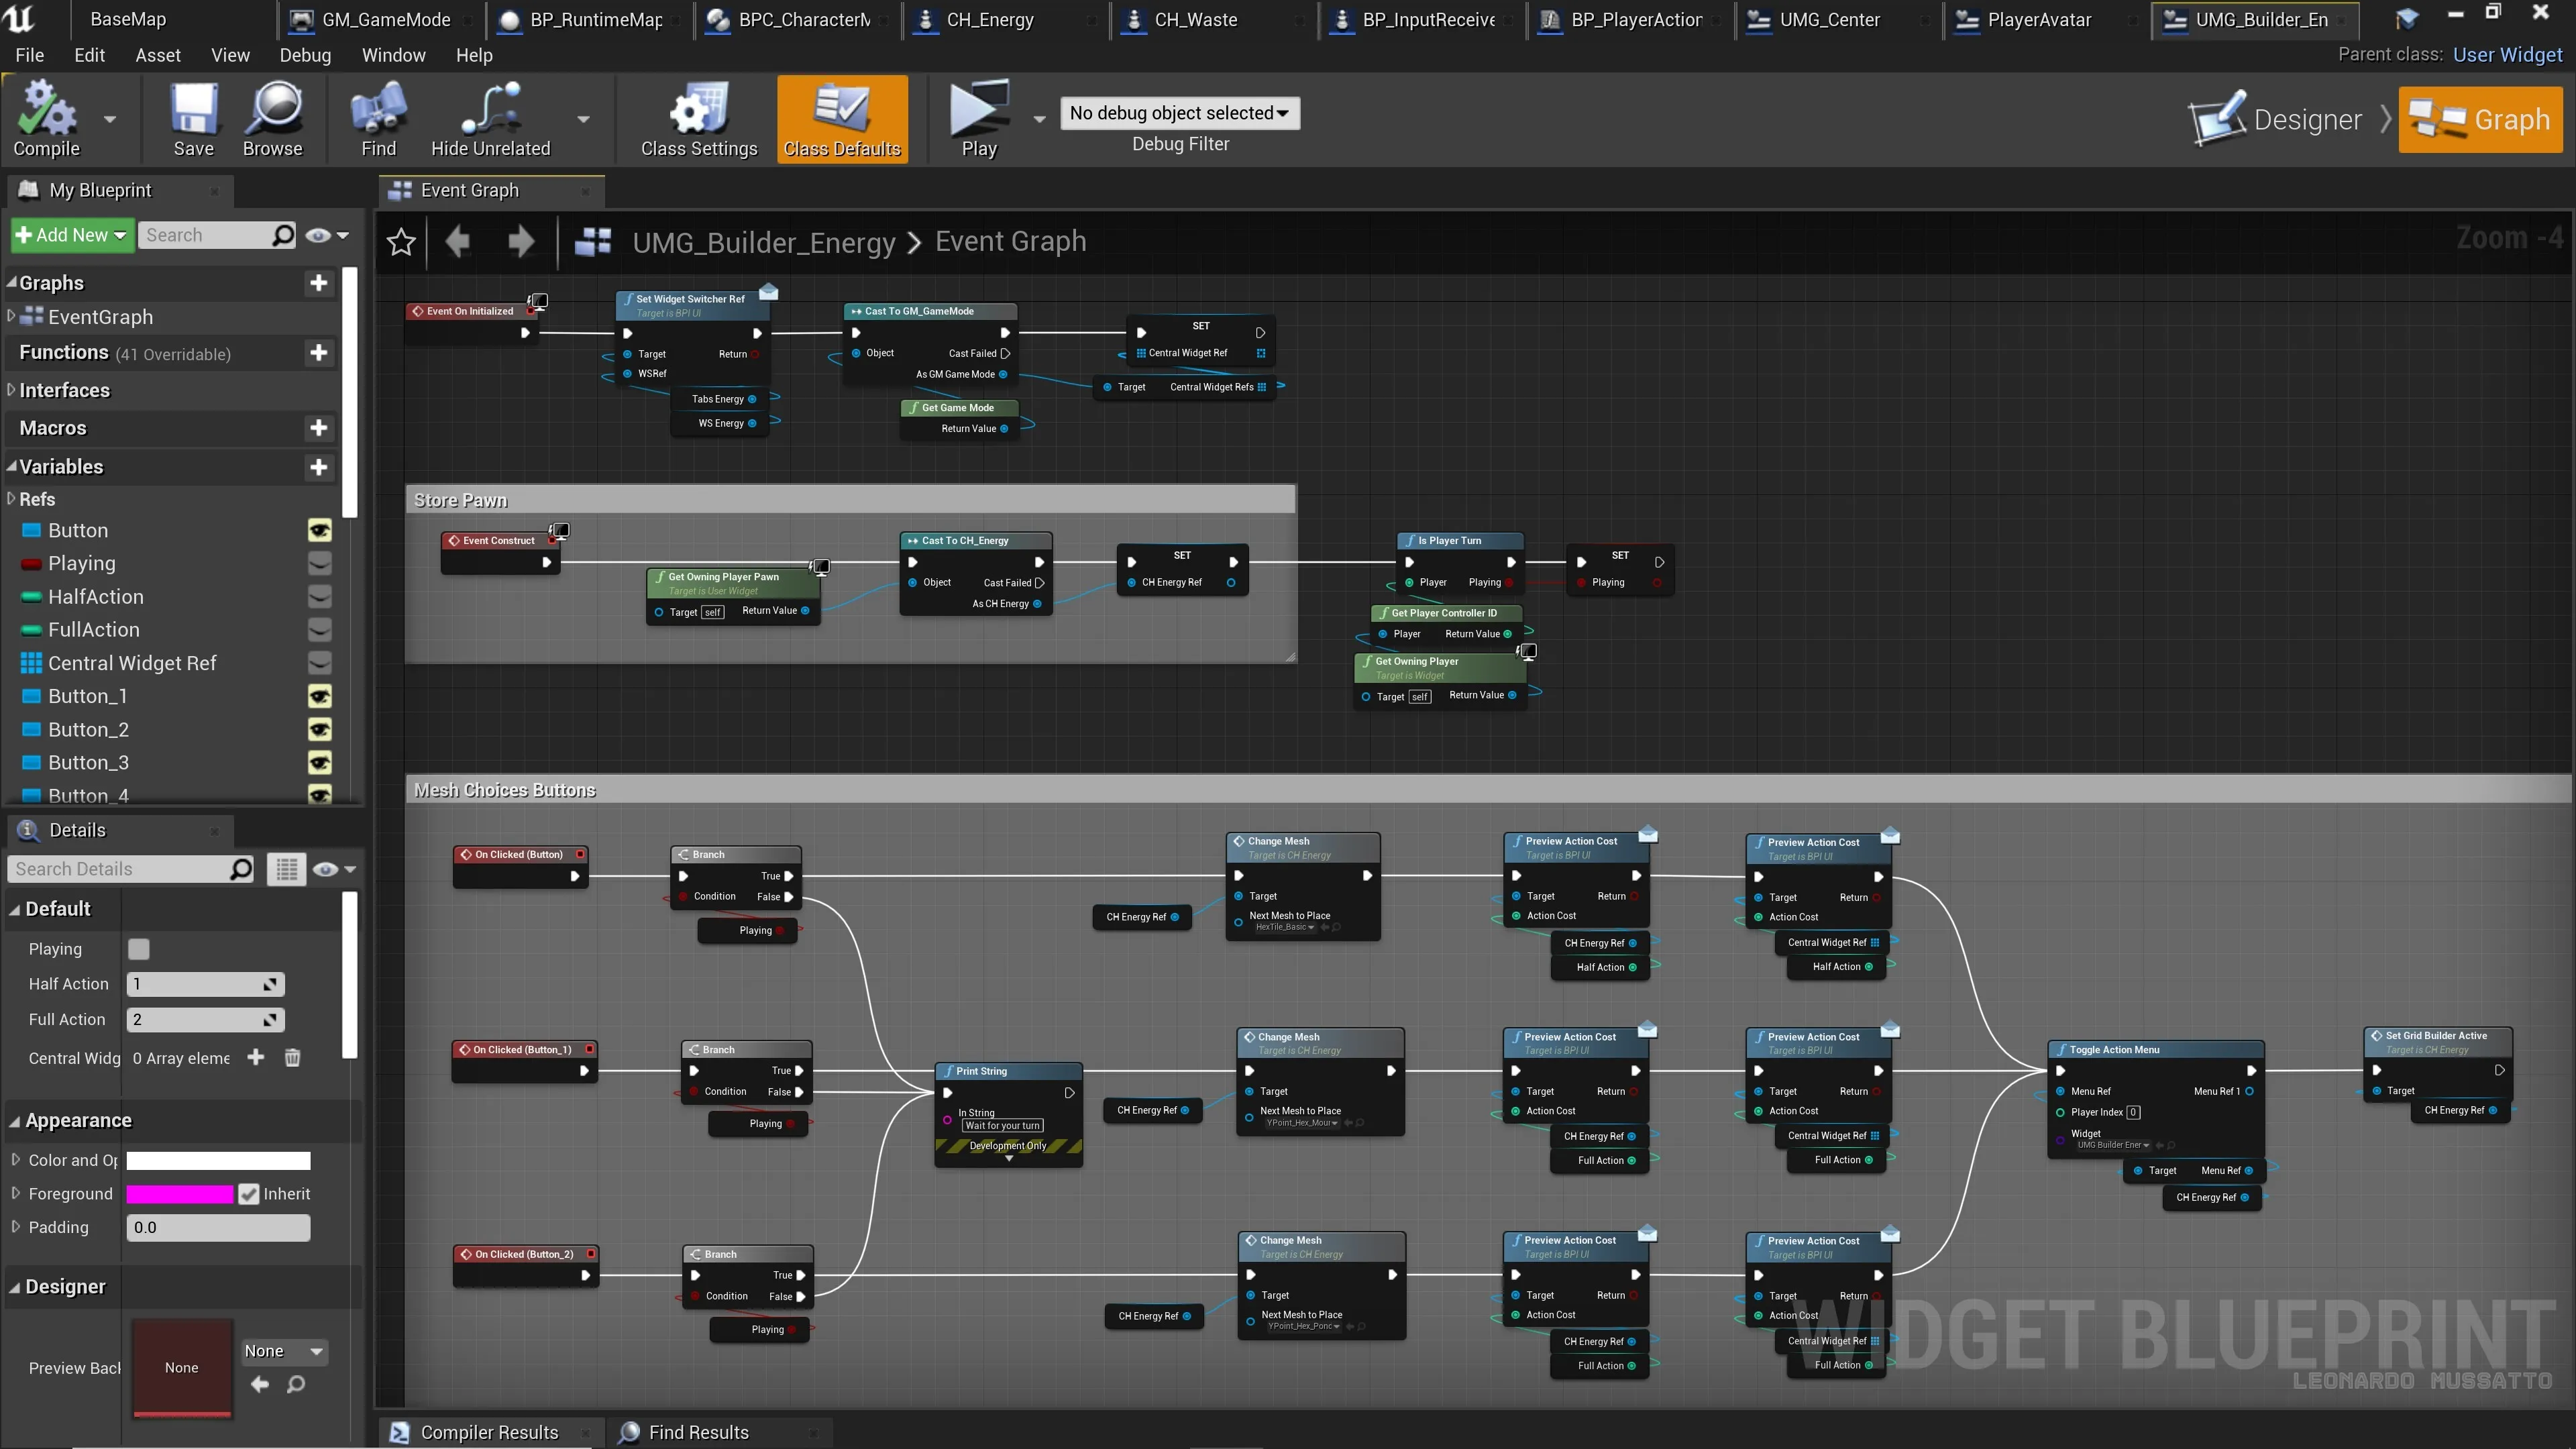Toggle visibility eye for Button_1 variable

click(x=319, y=696)
